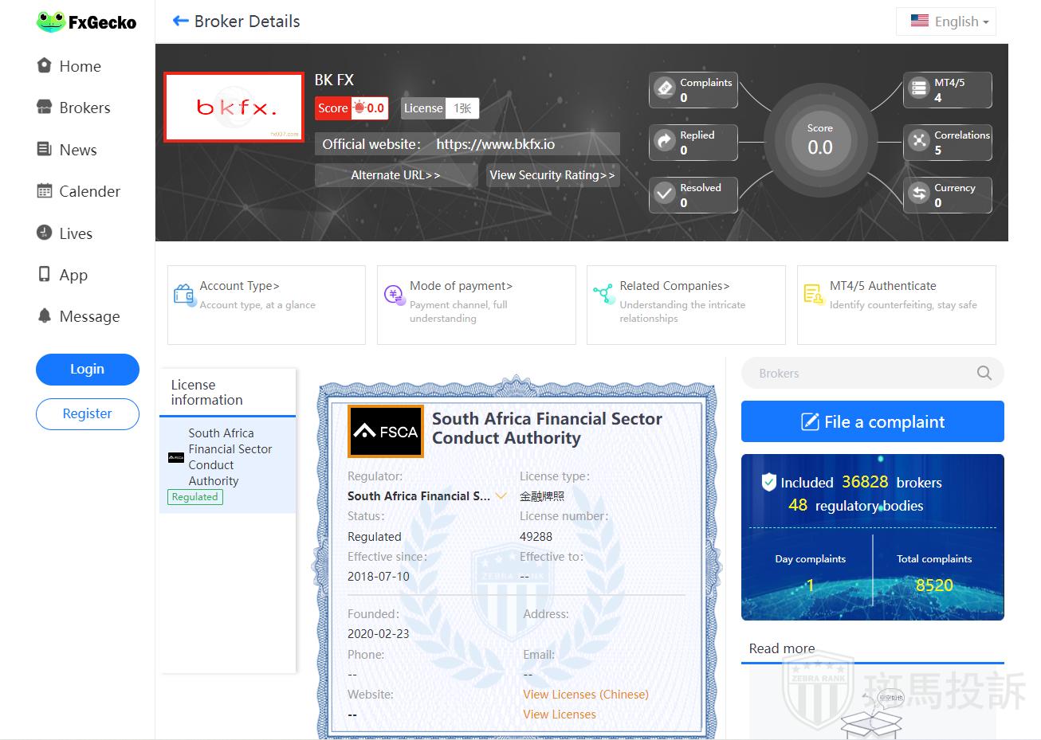
Task: Open the News sidebar item
Action: coord(77,150)
